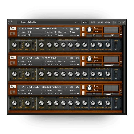Open the LP2 FILTER type dropdown on Mandelbrot Chim
The height and width of the screenshot is (134, 134).
click(x=107, y=98)
